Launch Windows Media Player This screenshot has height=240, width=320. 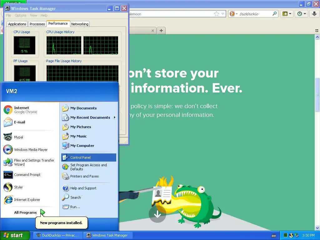pyautogui.click(x=26, y=150)
